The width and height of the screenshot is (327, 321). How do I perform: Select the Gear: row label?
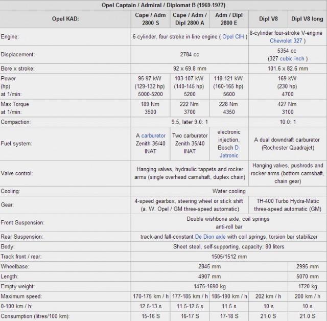[7, 205]
